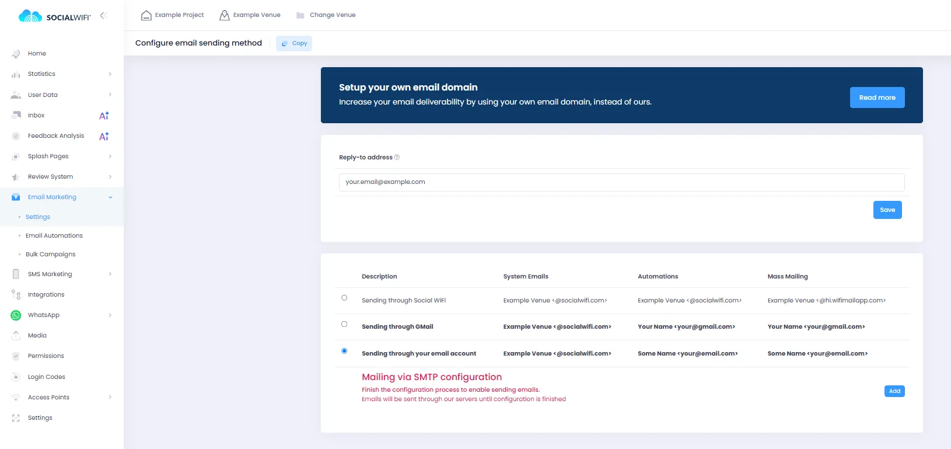The height and width of the screenshot is (449, 951).
Task: Click the Inbox sidebar icon
Action: tap(16, 115)
